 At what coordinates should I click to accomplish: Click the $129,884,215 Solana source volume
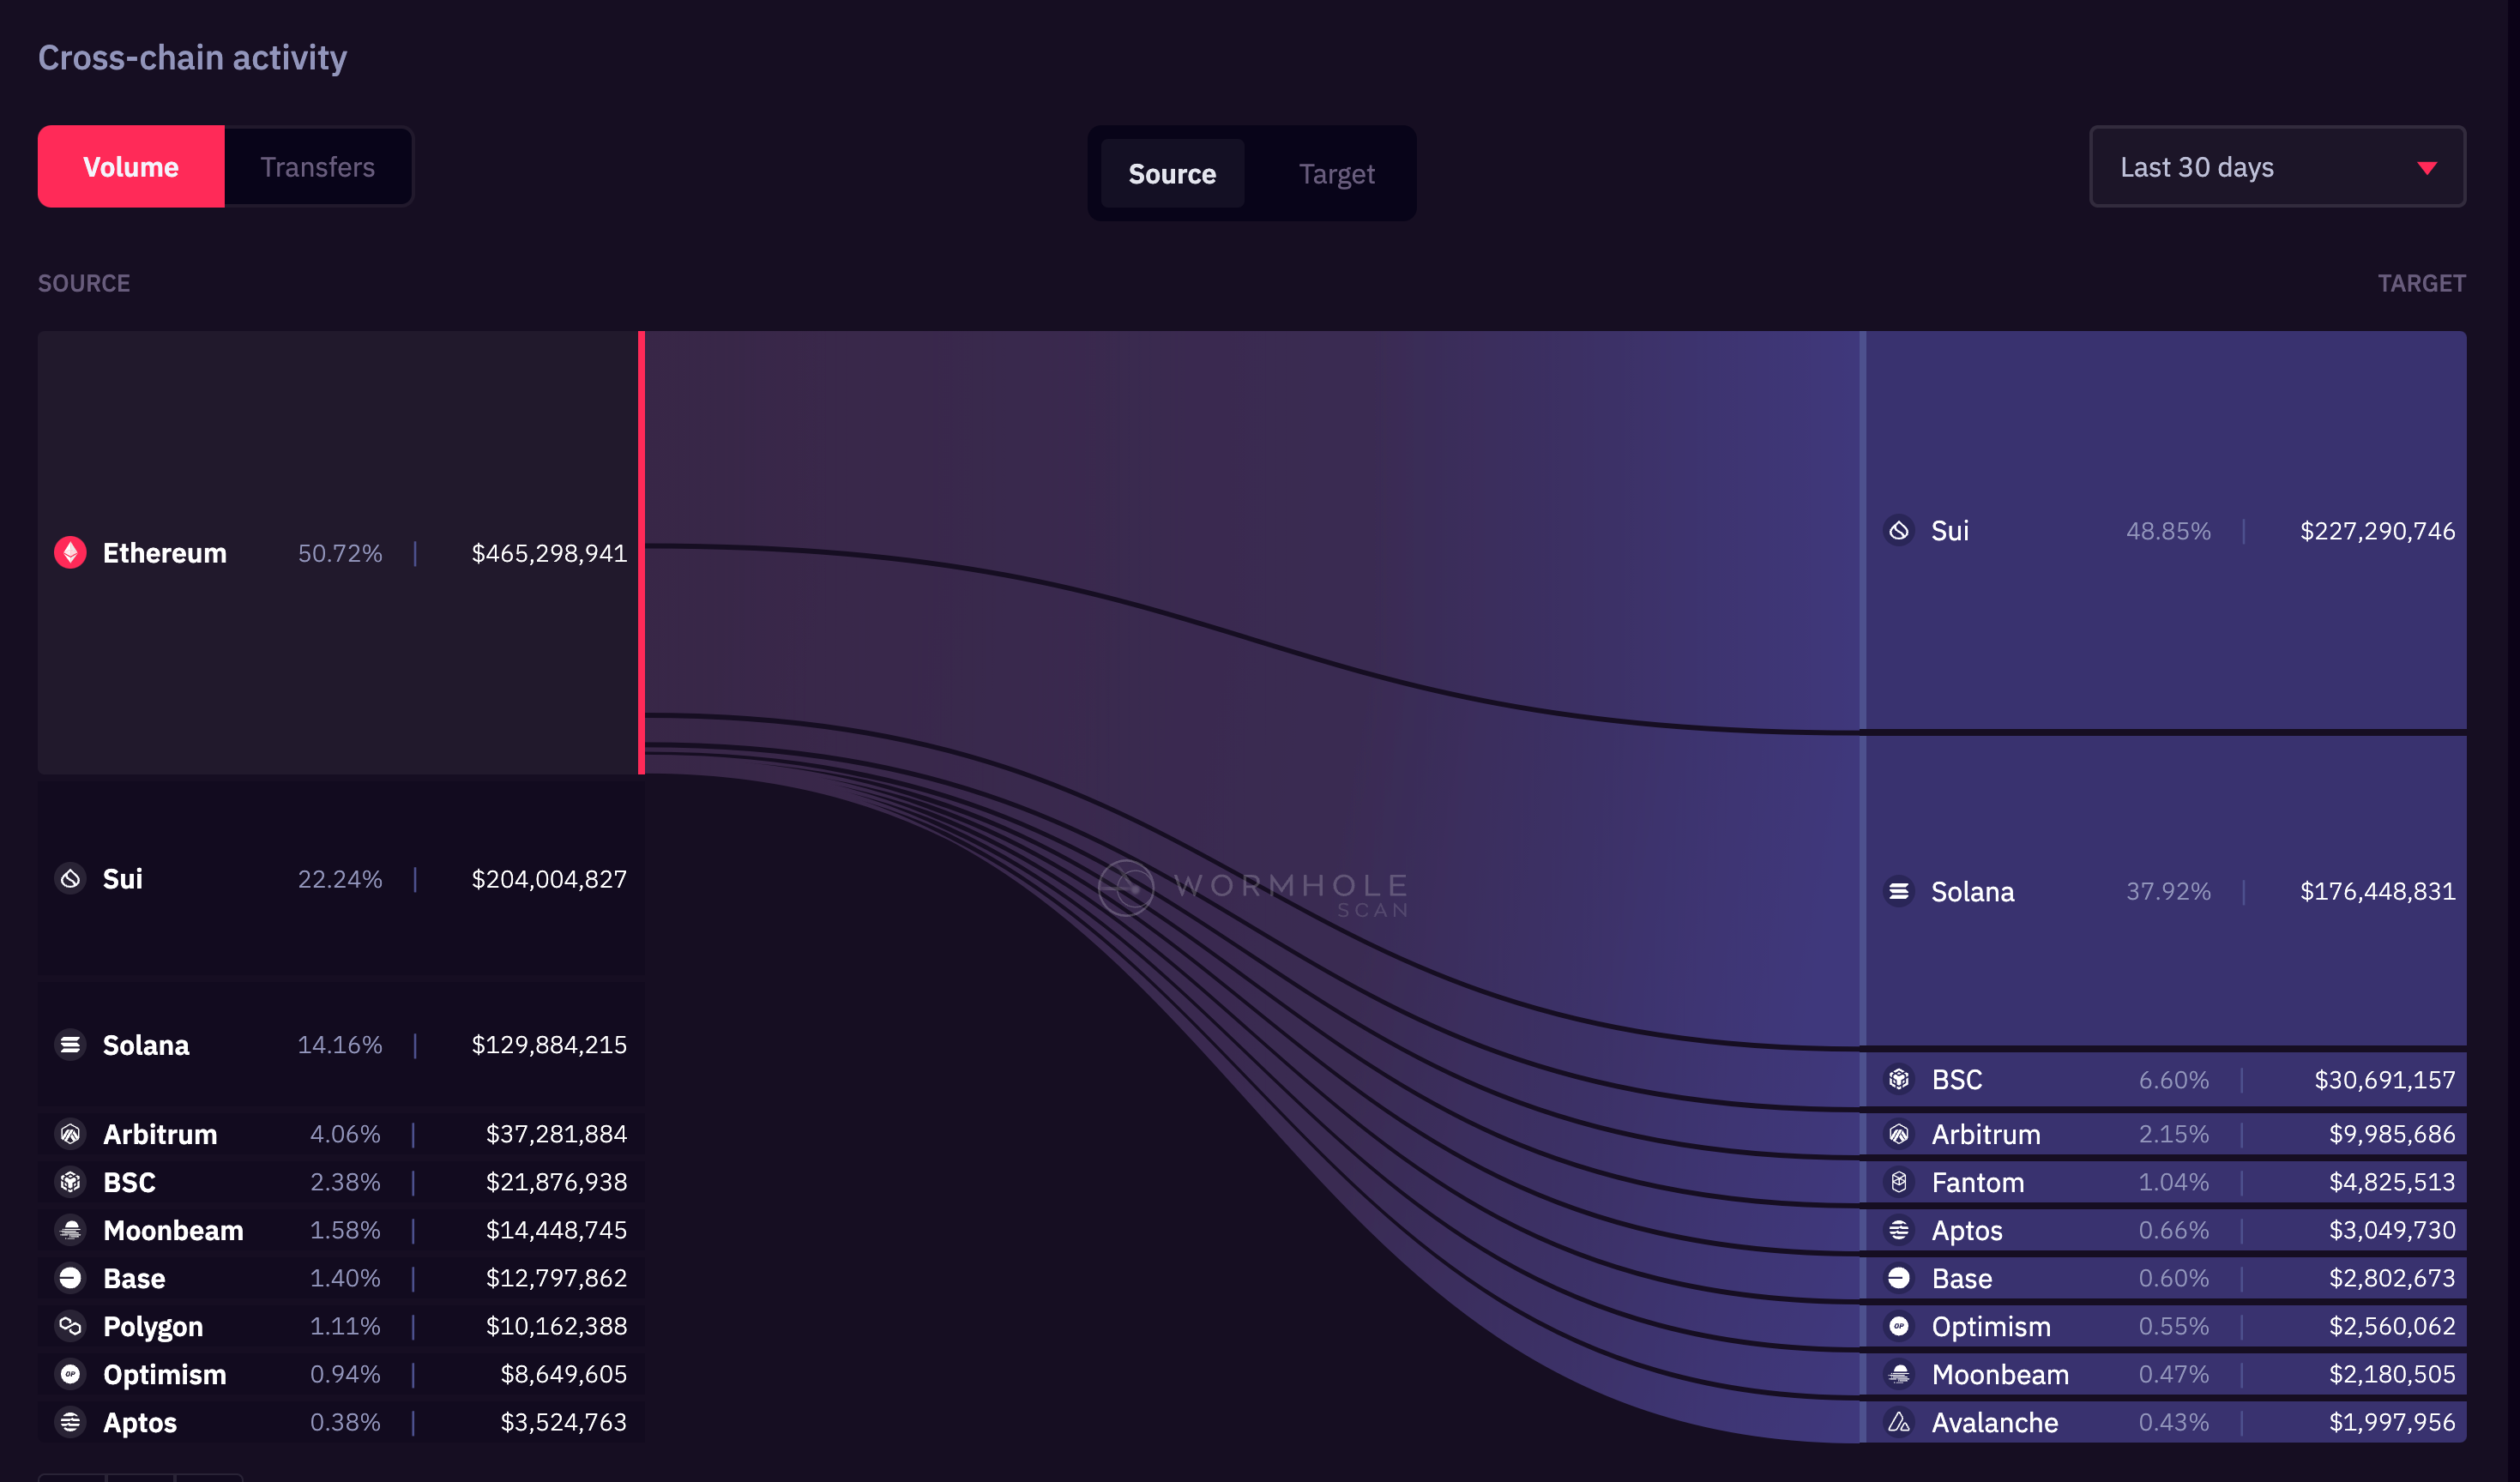[549, 1045]
